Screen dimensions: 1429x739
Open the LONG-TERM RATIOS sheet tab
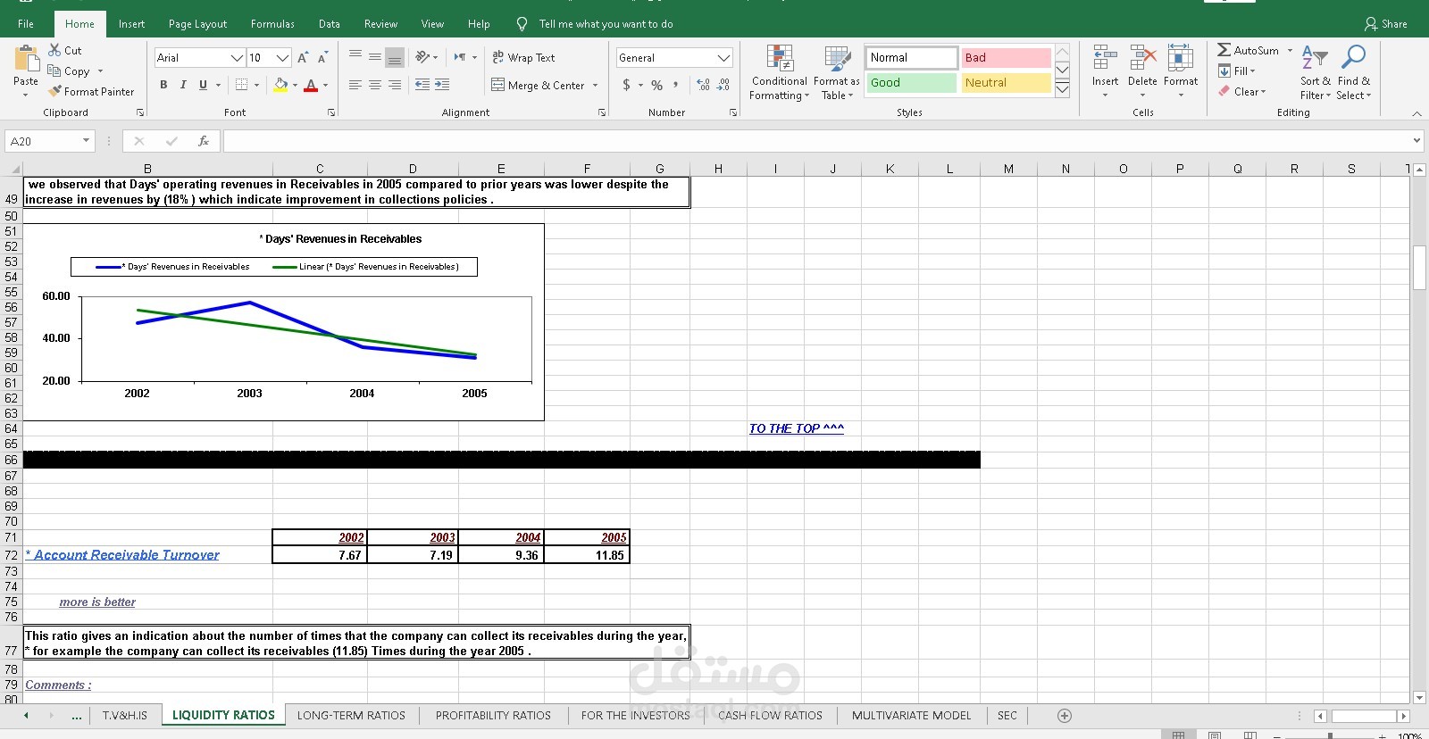click(x=351, y=716)
